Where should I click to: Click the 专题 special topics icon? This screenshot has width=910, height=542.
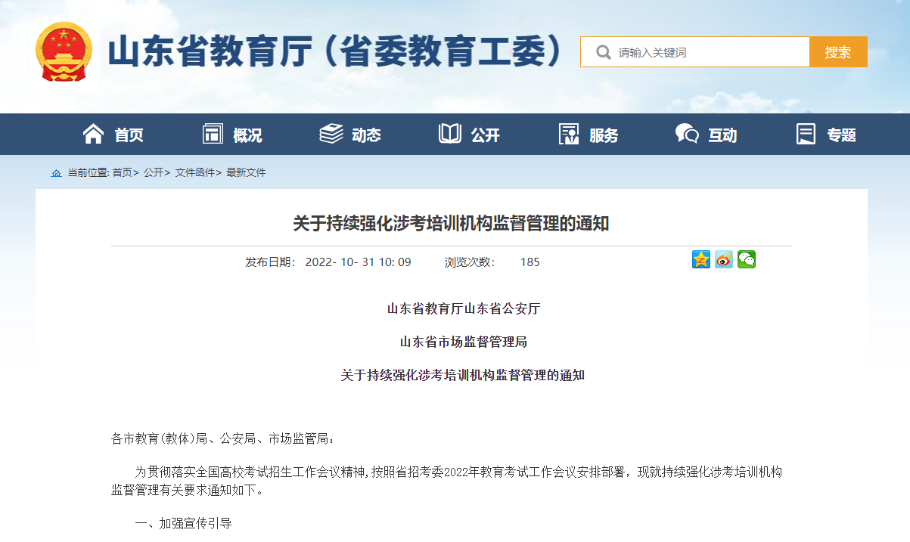click(806, 134)
